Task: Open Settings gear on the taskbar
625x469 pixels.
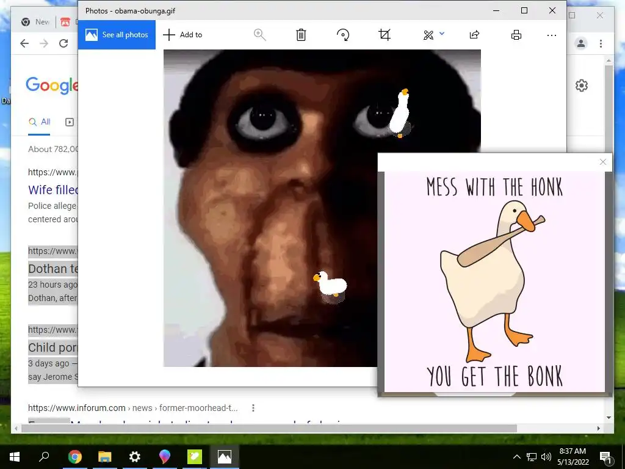Action: (x=135, y=457)
